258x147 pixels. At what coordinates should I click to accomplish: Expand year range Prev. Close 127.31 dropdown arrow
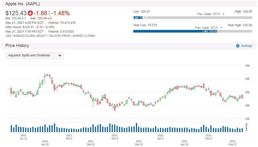(221, 28)
